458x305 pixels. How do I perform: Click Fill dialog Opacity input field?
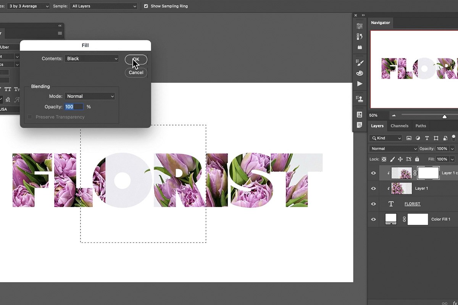pos(74,107)
